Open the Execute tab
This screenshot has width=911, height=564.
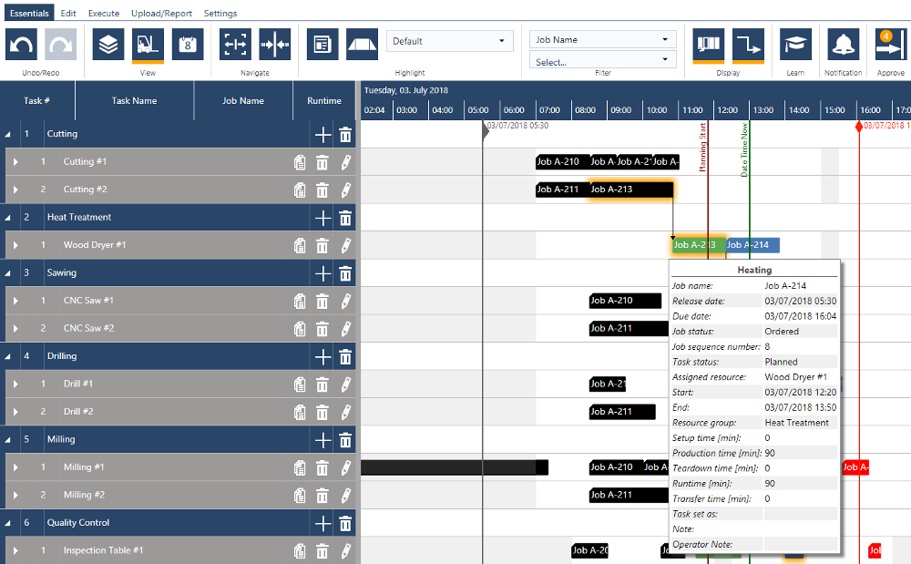pyautogui.click(x=104, y=14)
